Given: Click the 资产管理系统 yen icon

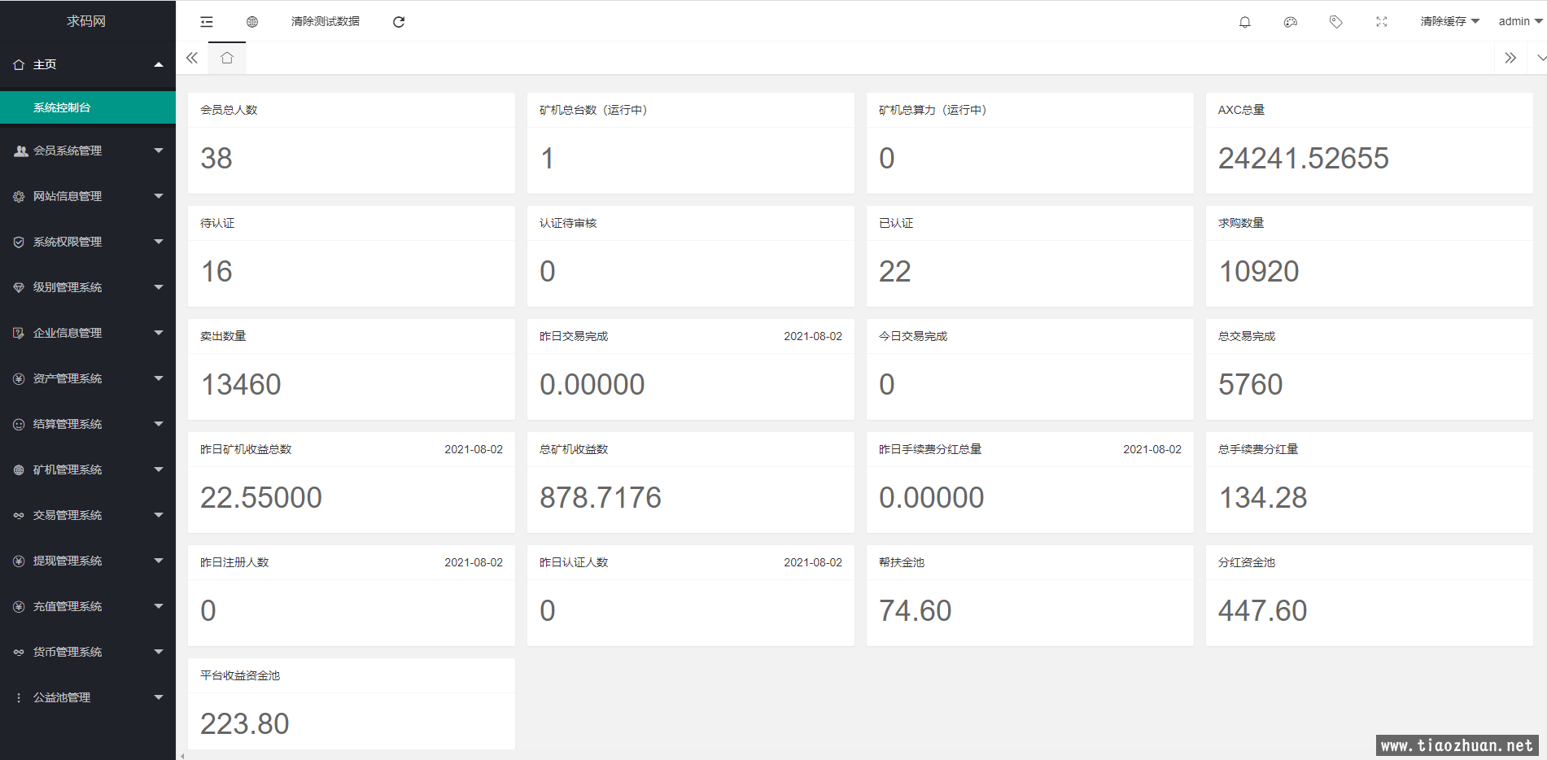Looking at the screenshot, I should [x=19, y=378].
